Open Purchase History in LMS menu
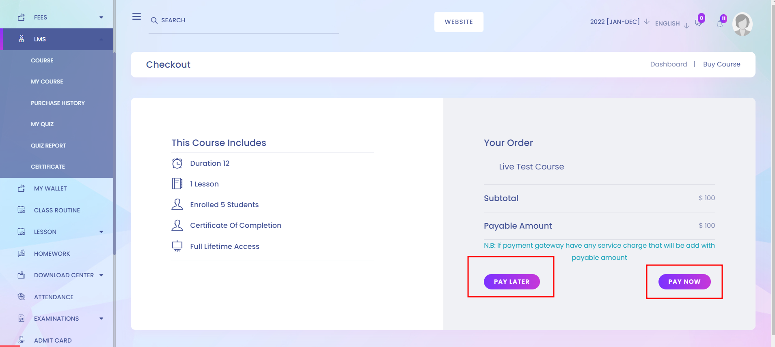 [x=58, y=103]
